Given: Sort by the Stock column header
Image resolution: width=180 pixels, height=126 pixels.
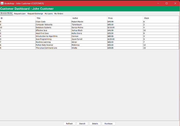Looking at the screenshot, I should click(x=161, y=18).
